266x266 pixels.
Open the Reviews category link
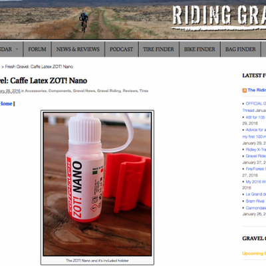(x=130, y=91)
